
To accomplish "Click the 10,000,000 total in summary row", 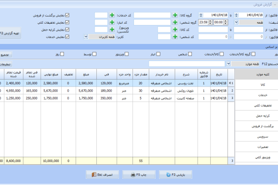I will (51, 161).
